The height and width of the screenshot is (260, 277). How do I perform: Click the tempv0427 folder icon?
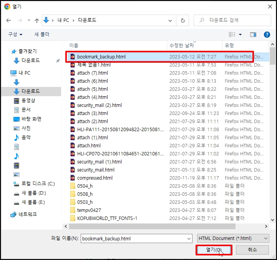73,210
